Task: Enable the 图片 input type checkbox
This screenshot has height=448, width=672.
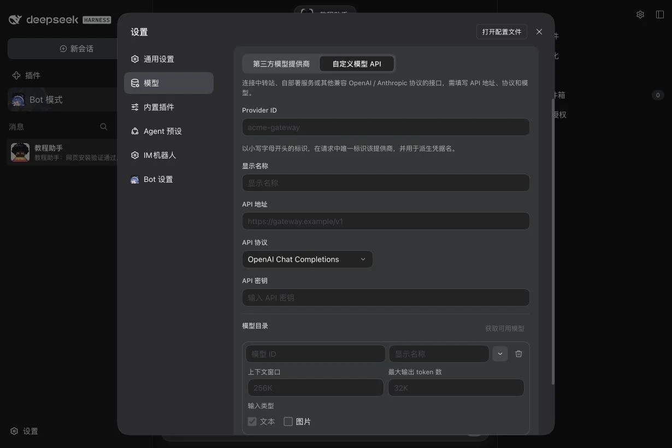Action: coord(288,422)
